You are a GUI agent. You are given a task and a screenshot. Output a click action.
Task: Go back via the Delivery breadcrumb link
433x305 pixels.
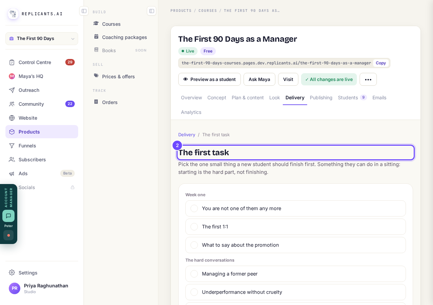pyautogui.click(x=187, y=135)
